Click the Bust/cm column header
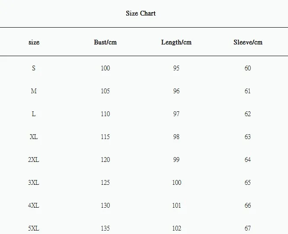The width and height of the screenshot is (288, 234). [x=105, y=42]
